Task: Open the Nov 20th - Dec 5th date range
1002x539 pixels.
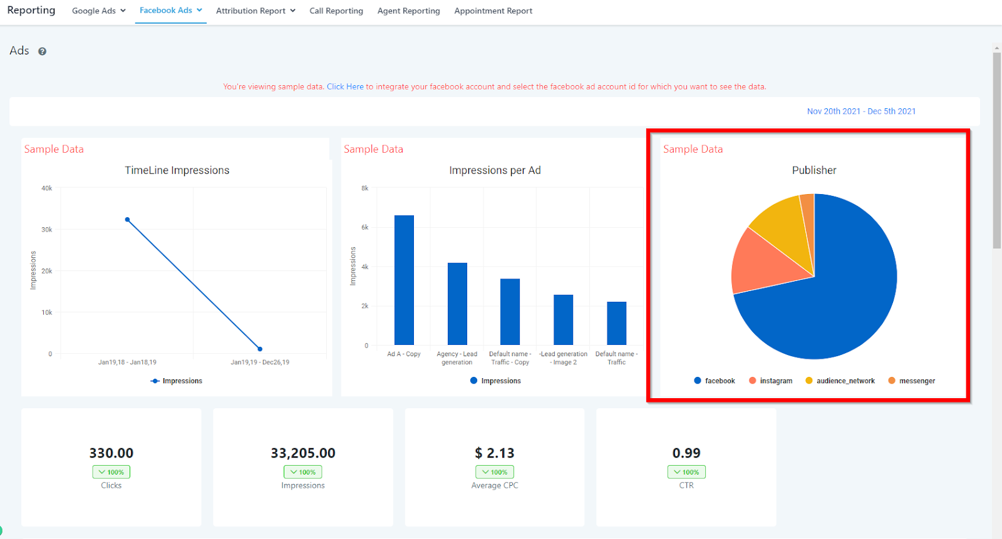Action: tap(861, 111)
